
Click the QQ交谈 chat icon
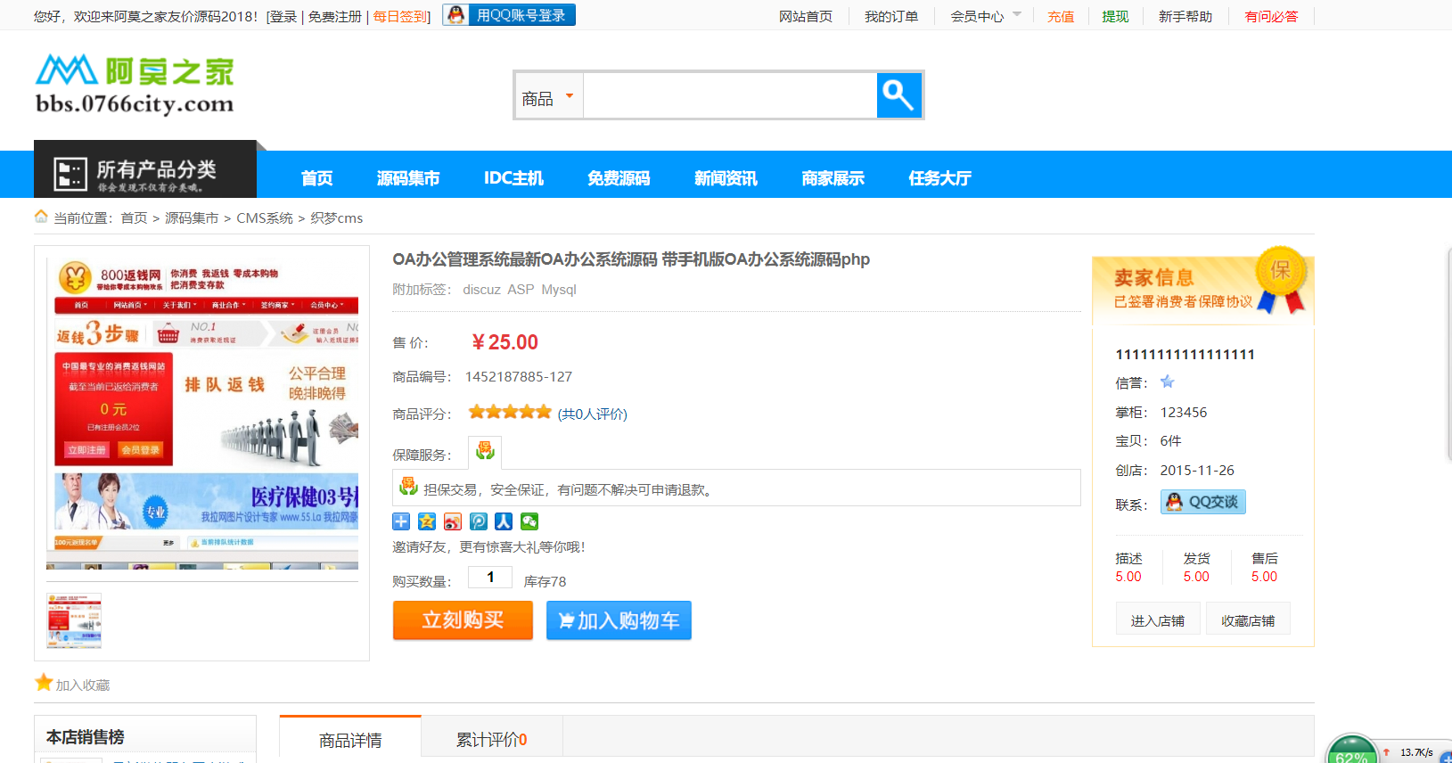1202,502
